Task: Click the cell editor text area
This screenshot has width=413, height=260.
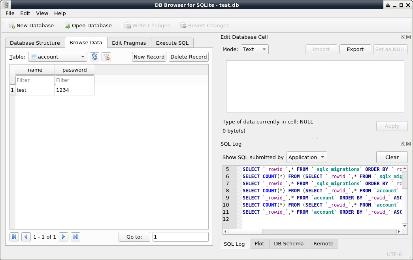Action: (x=315, y=86)
